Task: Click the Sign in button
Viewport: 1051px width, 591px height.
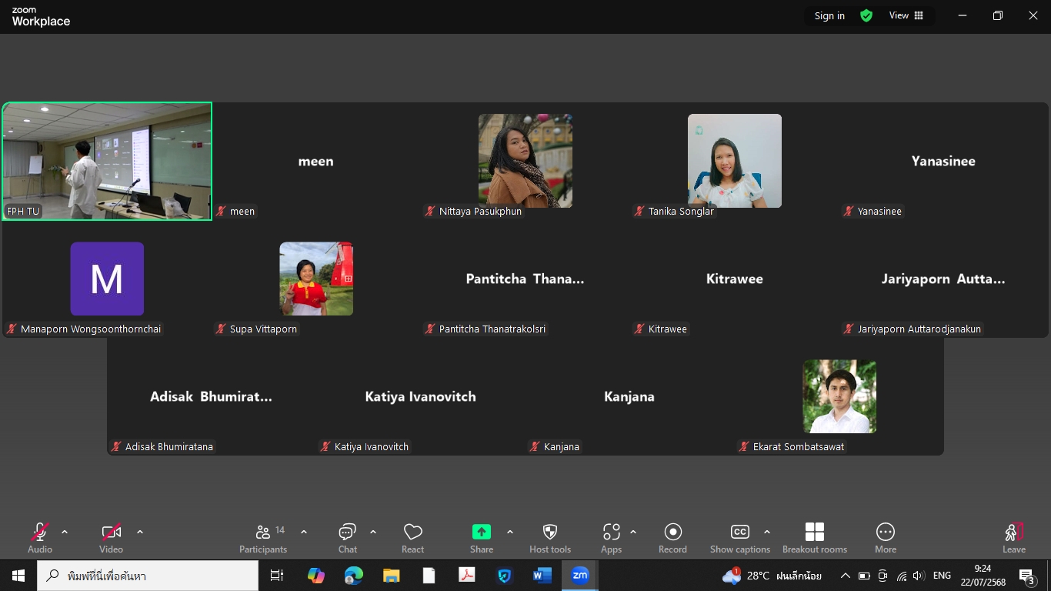Action: 829,15
